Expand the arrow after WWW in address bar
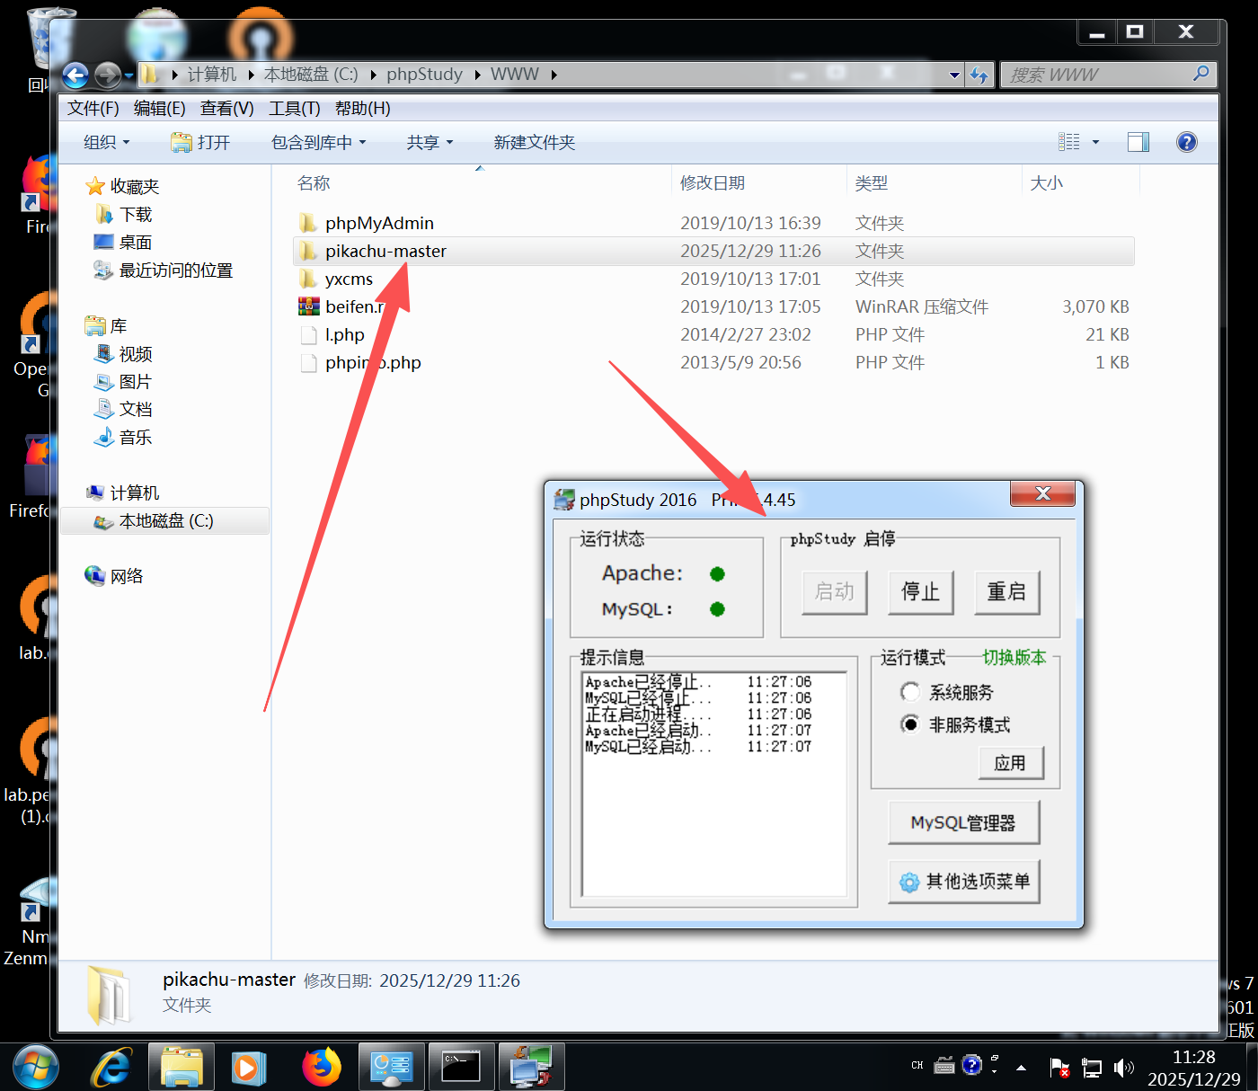This screenshot has width=1258, height=1091. 554,75
